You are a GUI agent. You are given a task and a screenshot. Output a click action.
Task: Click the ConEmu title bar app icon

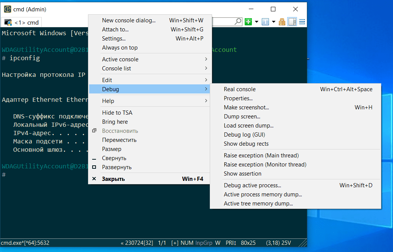pos(8,9)
